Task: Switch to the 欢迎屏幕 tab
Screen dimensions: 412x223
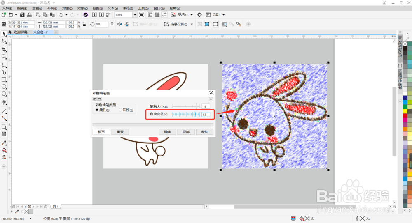Action: [20, 32]
